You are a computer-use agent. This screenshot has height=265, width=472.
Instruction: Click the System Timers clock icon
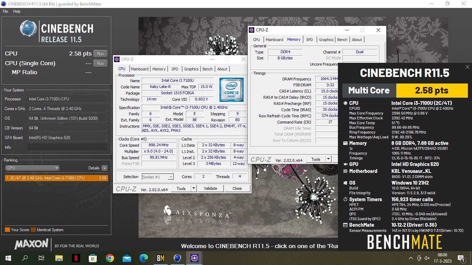tap(346, 199)
